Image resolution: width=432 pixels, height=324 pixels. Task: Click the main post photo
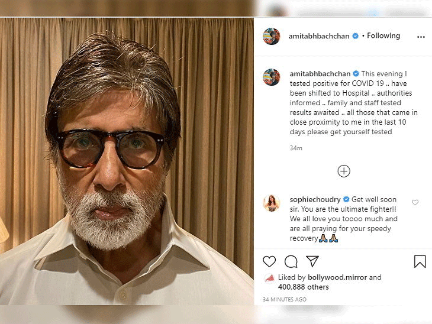coord(127,161)
